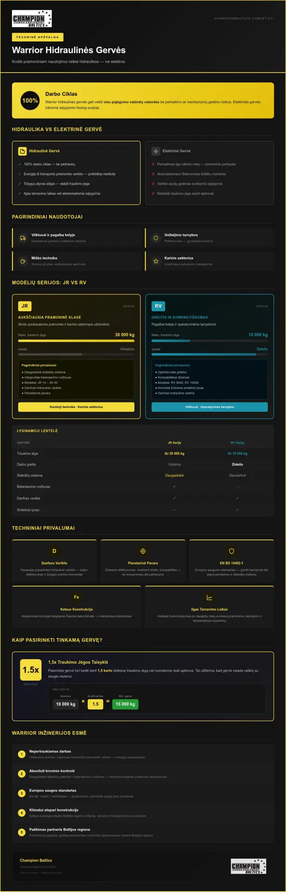This screenshot has width=286, height=892.
Task: Click the 'Armortek Extreme sintetinis lynas' bullet
Action: pyautogui.click(x=179, y=387)
